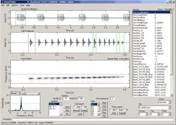Screen dimensions: 176x125
Task: Click the Erase filter button
Action: [x=124, y=59]
